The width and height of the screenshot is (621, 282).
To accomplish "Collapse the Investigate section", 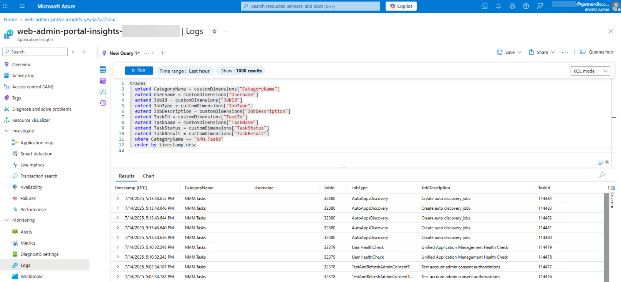I will pyautogui.click(x=7, y=131).
